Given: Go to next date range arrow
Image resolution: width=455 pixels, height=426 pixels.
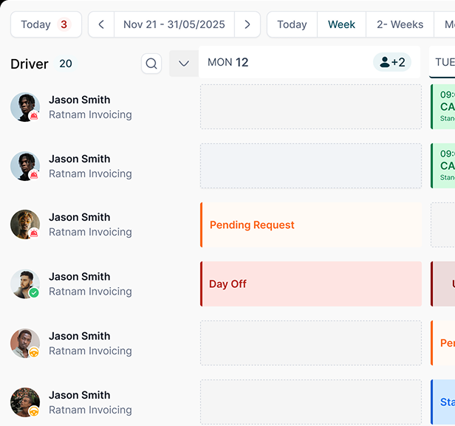Looking at the screenshot, I should pos(247,24).
